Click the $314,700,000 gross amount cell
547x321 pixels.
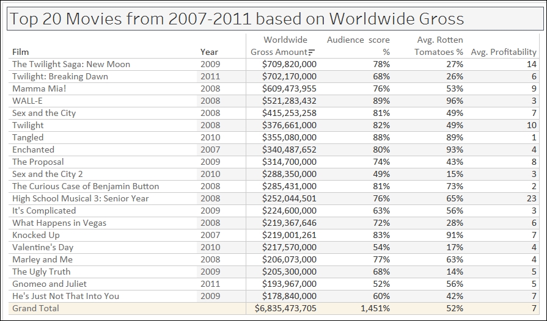click(x=289, y=162)
